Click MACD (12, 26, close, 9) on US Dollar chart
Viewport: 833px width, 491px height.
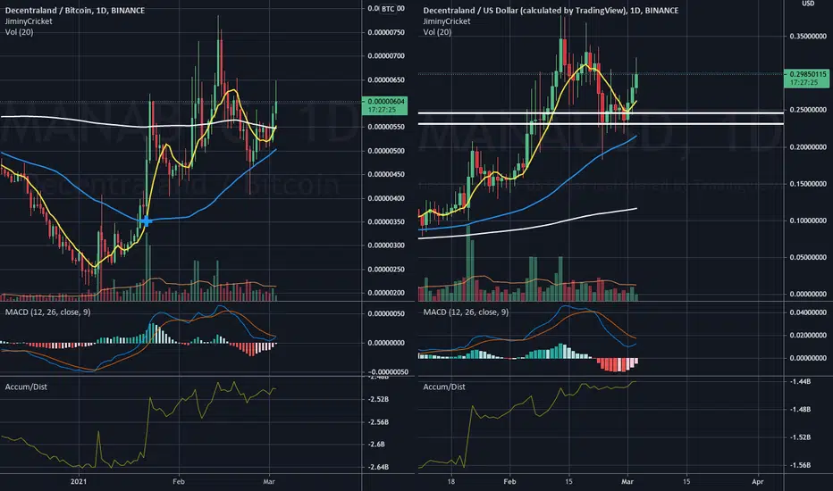pos(466,312)
